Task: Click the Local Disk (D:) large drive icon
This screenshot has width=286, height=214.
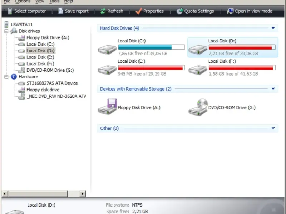Action: click(198, 49)
